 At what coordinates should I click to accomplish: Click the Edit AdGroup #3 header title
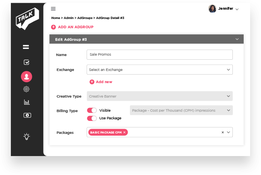tap(71, 40)
